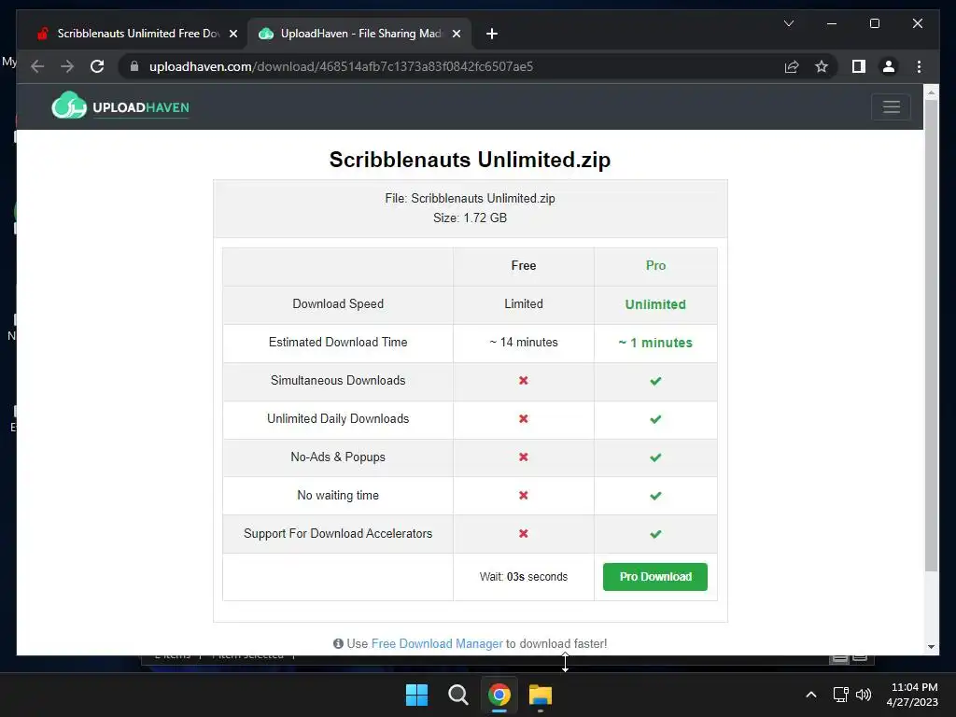Click the address bar URL
956x717 pixels.
(x=341, y=66)
